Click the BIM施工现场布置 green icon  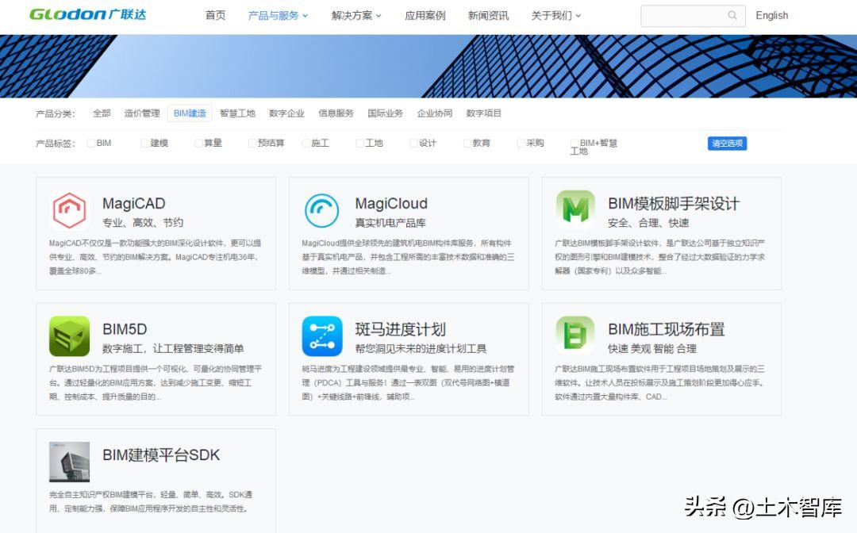(575, 336)
